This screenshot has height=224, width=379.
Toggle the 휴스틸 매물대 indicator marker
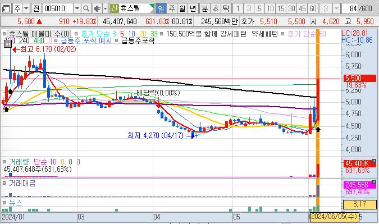coord(4,34)
